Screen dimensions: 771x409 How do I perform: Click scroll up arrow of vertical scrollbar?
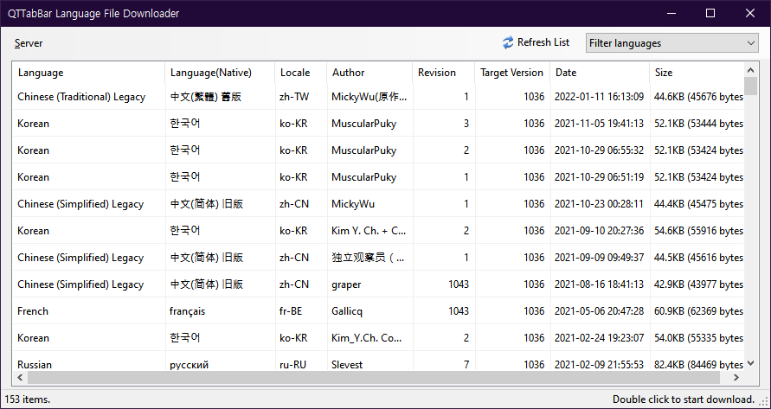coord(750,70)
